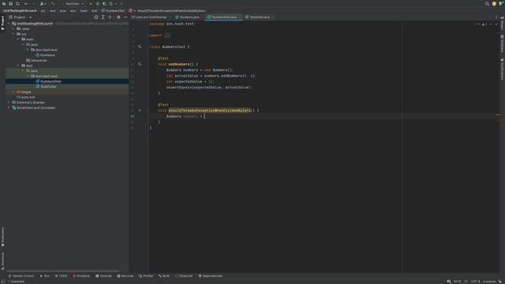Collapse the test folder
Screen dimensions: 505x284
[18, 65]
